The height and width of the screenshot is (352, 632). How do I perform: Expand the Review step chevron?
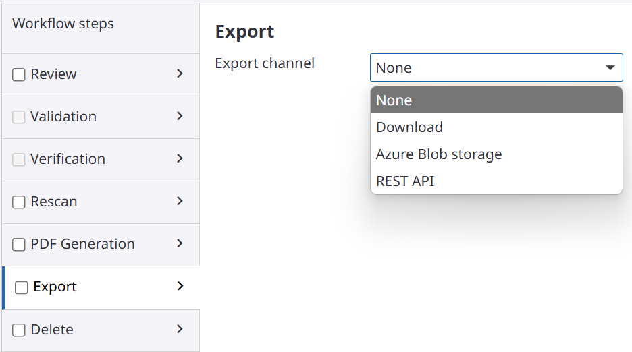tap(180, 74)
